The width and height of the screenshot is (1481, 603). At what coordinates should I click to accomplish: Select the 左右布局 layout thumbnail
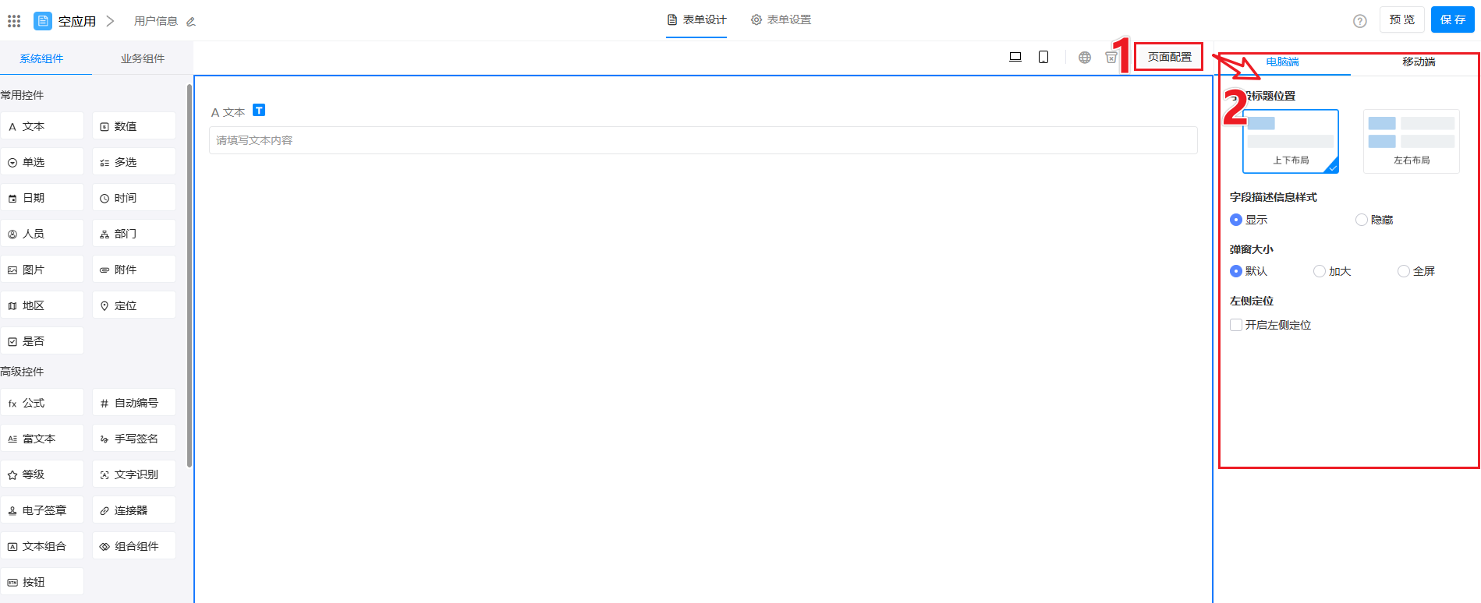(1411, 140)
